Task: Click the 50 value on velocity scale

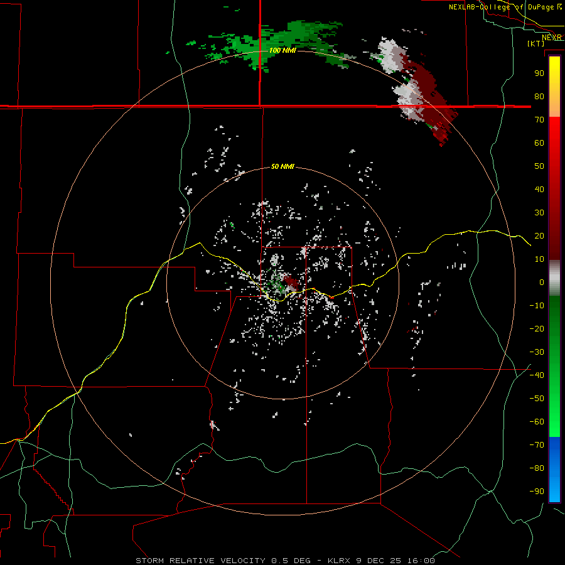Action: (x=539, y=166)
